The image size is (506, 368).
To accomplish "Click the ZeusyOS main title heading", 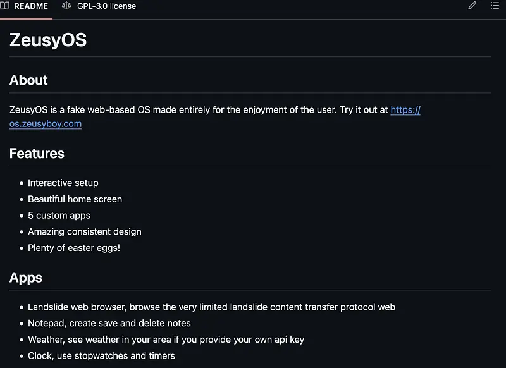I will [48, 40].
